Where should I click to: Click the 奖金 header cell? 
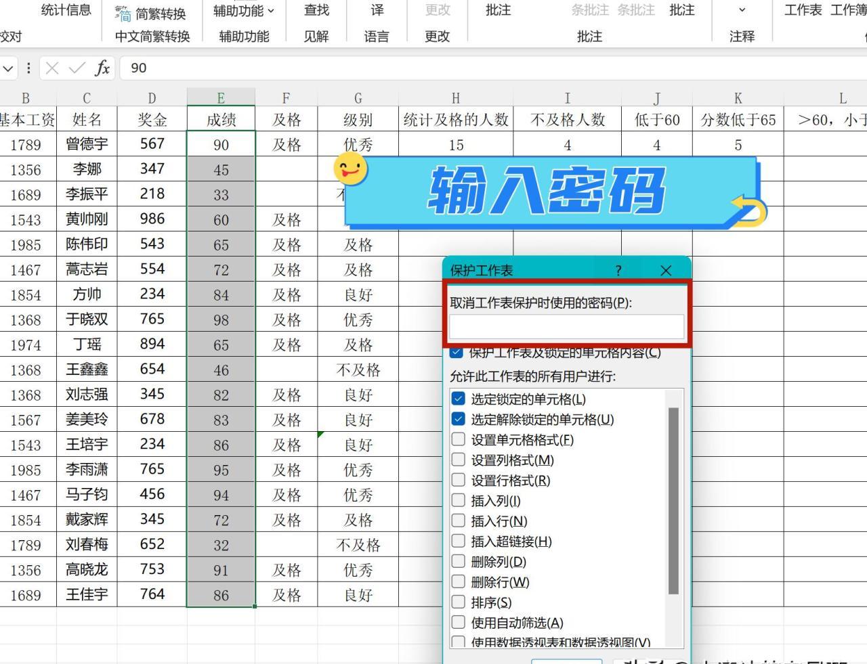pyautogui.click(x=152, y=120)
